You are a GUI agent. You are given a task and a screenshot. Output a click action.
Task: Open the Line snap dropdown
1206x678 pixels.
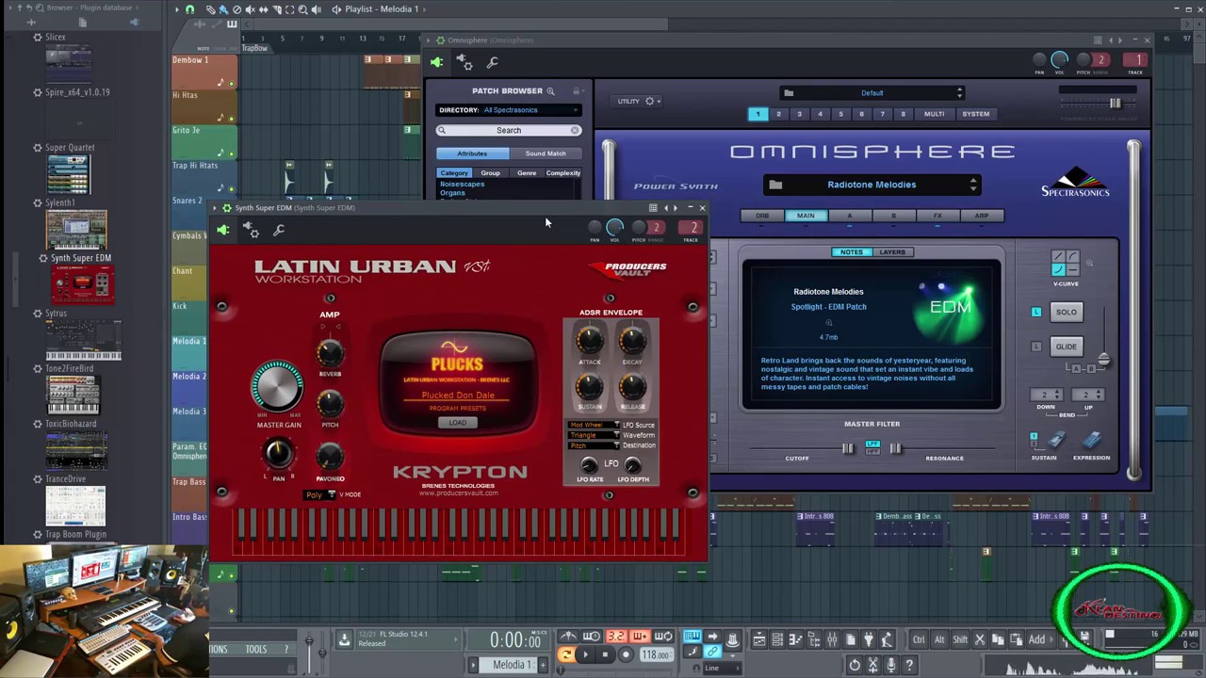point(721,668)
